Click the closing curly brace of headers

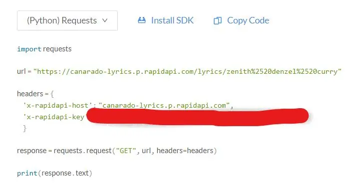point(24,128)
